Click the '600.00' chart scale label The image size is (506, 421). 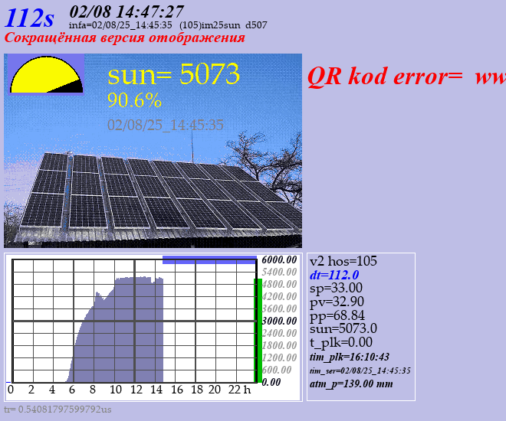tap(277, 370)
